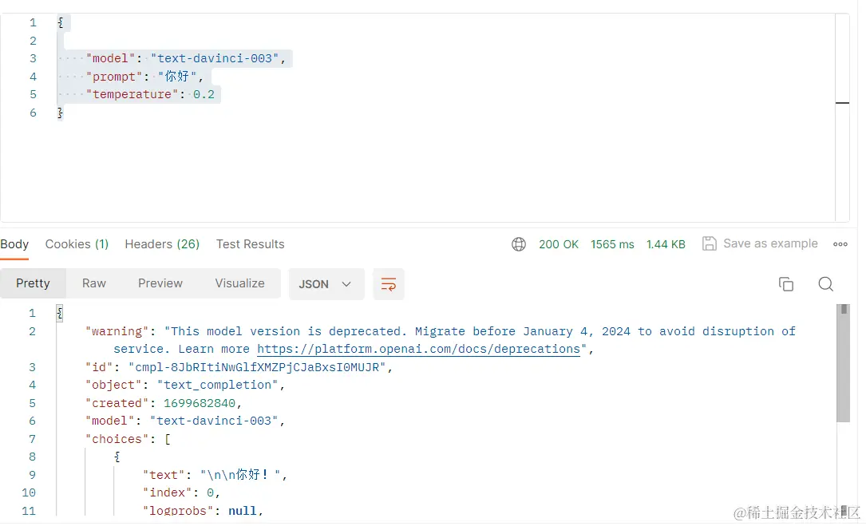The height and width of the screenshot is (526, 866).
Task: Open the three-dot more options menu
Action: click(x=840, y=244)
